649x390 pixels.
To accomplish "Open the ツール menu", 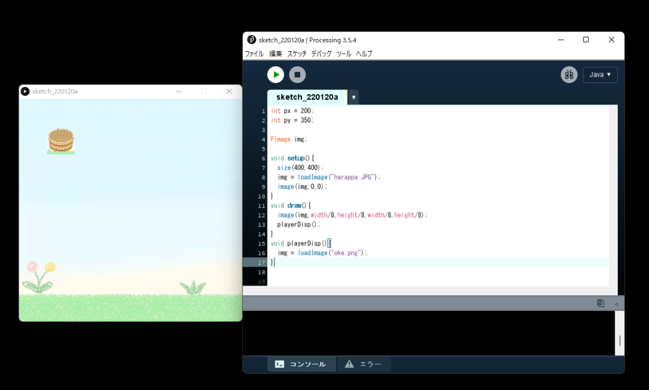I will tap(344, 54).
